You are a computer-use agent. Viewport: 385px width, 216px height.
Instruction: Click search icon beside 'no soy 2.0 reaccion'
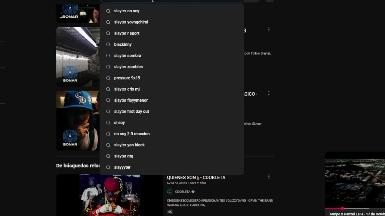point(108,134)
